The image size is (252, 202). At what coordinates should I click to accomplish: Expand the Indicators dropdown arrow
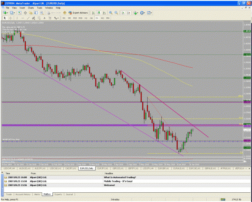click(138, 12)
